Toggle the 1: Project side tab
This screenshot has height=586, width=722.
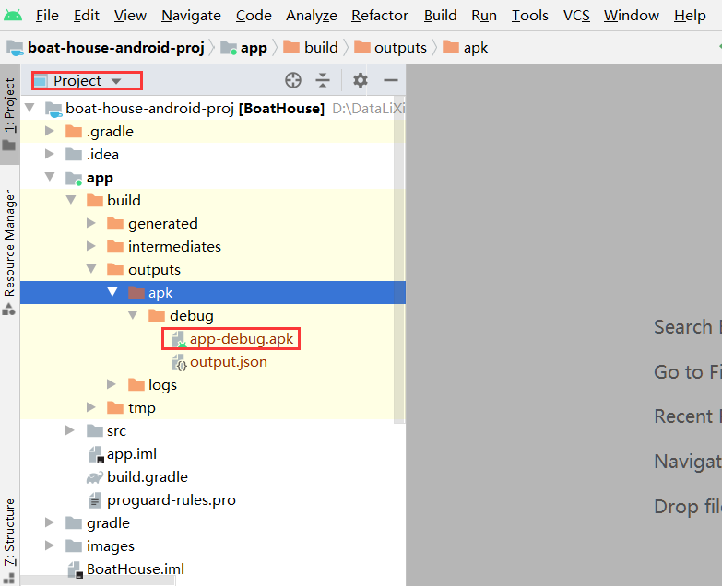pyautogui.click(x=9, y=113)
